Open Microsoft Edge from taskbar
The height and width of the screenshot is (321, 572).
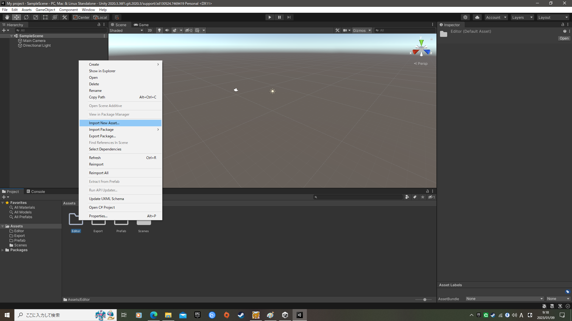(153, 315)
